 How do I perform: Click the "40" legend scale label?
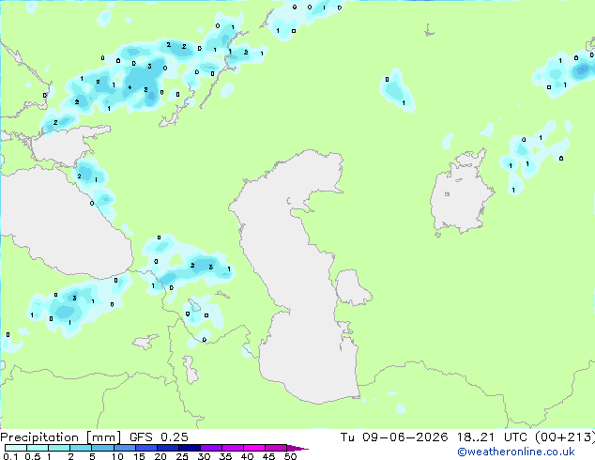tap(247, 456)
